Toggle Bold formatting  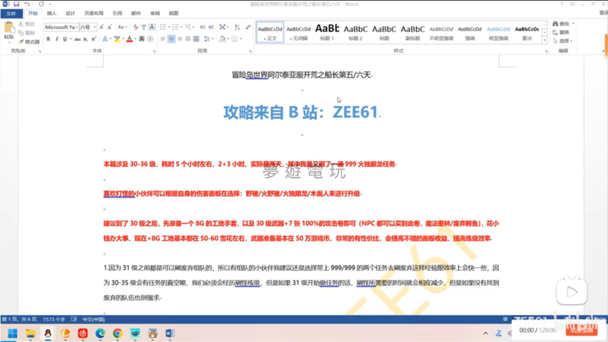(48, 39)
